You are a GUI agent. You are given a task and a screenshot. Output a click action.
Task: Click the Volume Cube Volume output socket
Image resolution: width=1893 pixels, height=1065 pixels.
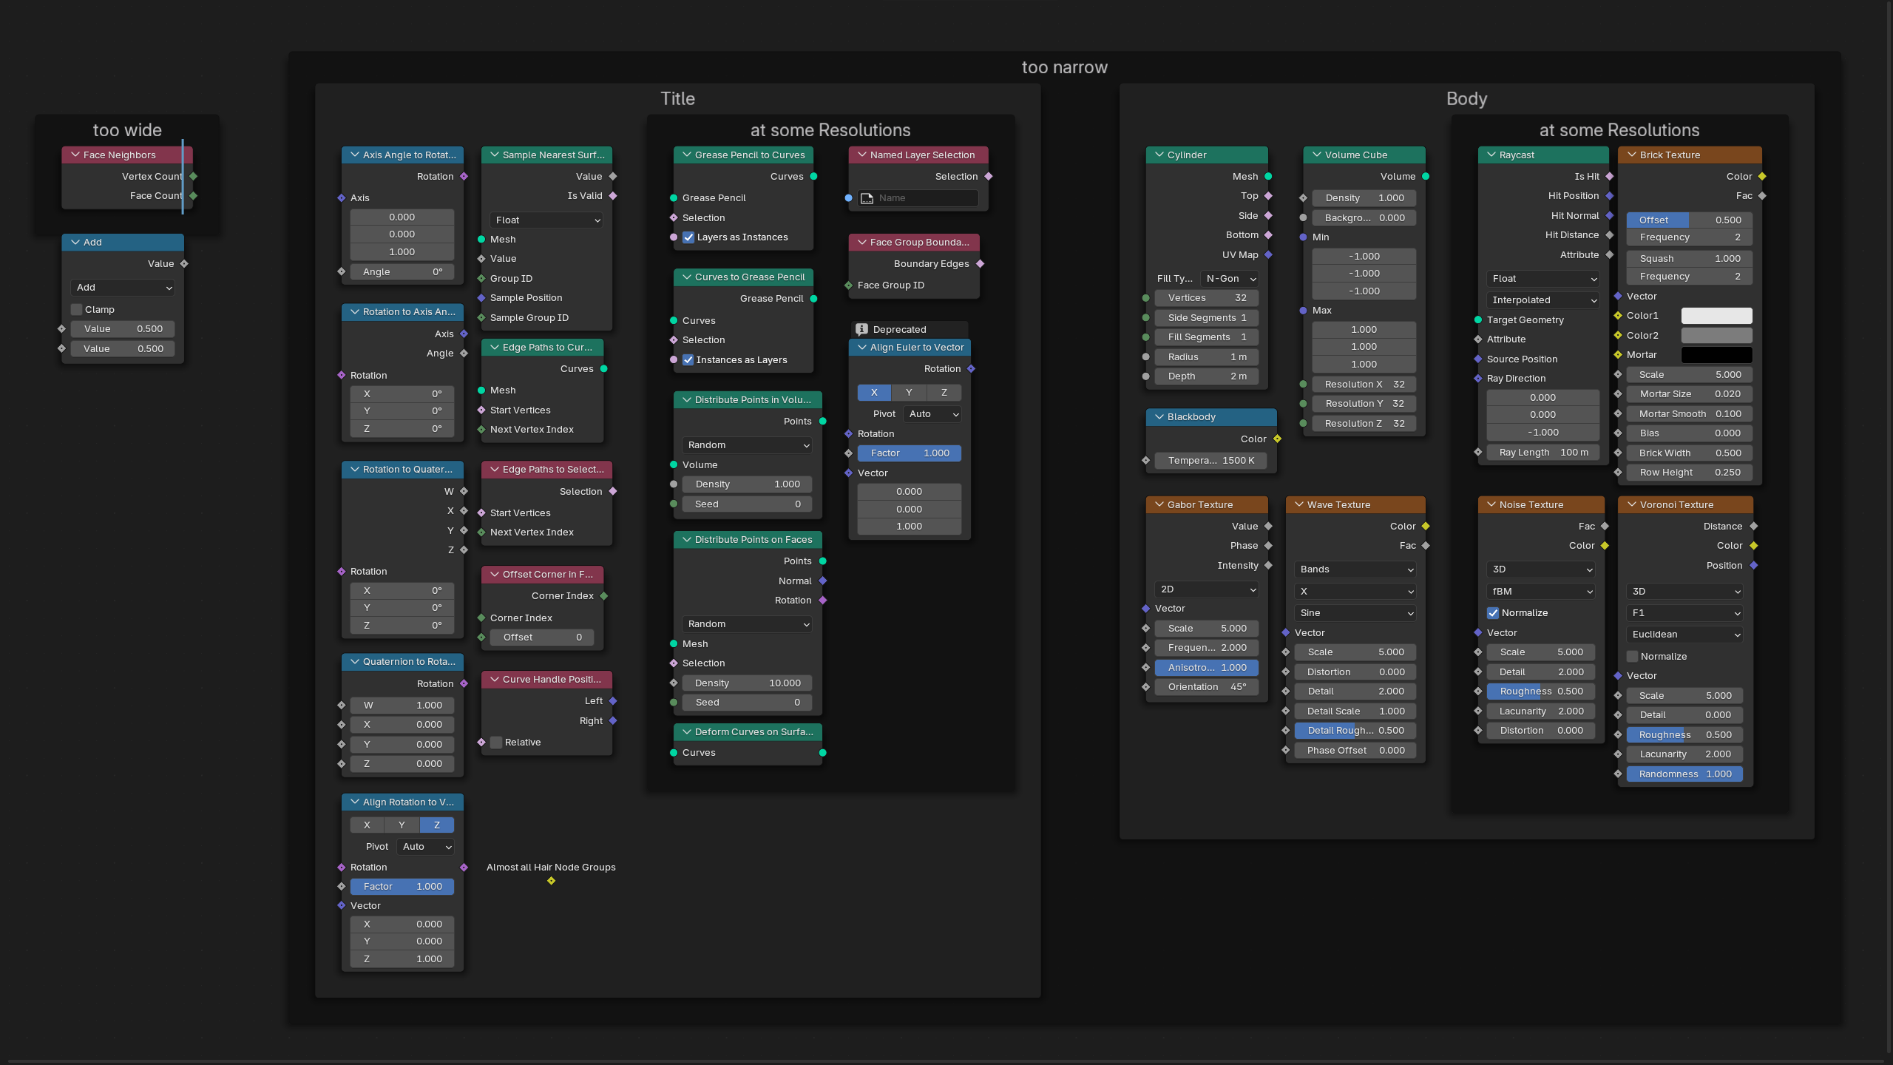tap(1426, 177)
